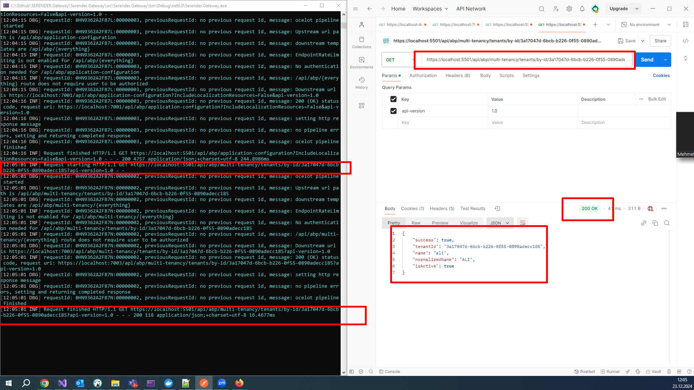Search the response using magnifier icon
This screenshot has width=694, height=390.
pyautogui.click(x=667, y=223)
